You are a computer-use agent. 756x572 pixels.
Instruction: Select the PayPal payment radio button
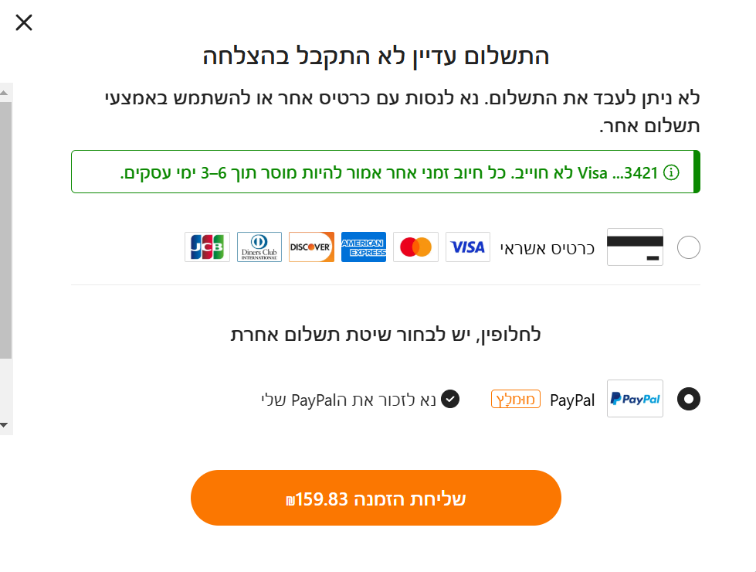point(688,399)
